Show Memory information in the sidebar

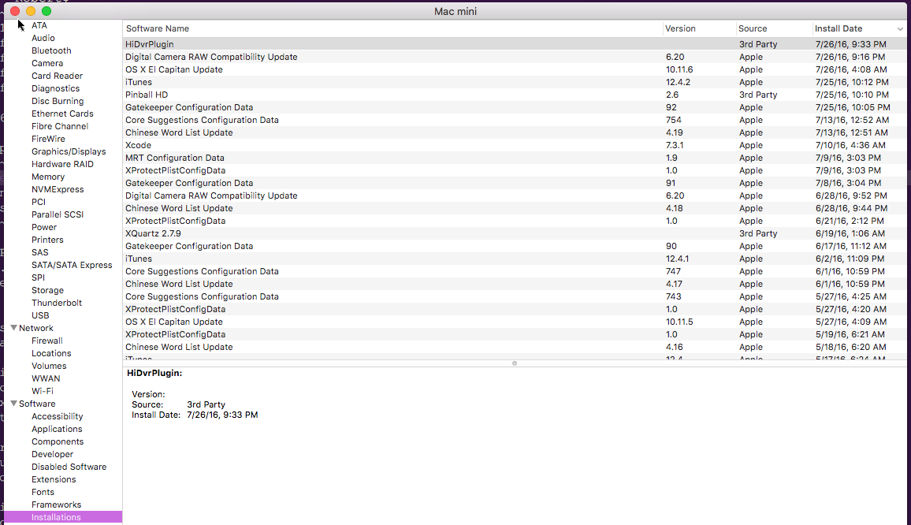tap(47, 177)
